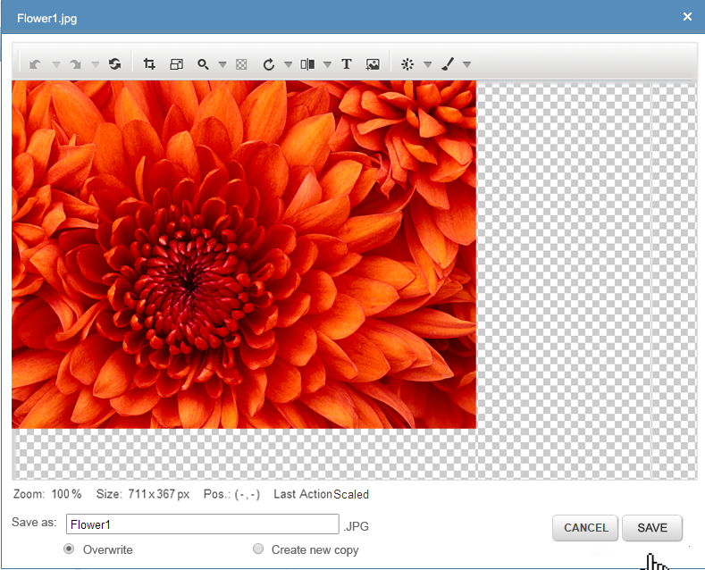This screenshot has height=570, width=705.
Task: Click the Flip image icon
Action: click(307, 64)
